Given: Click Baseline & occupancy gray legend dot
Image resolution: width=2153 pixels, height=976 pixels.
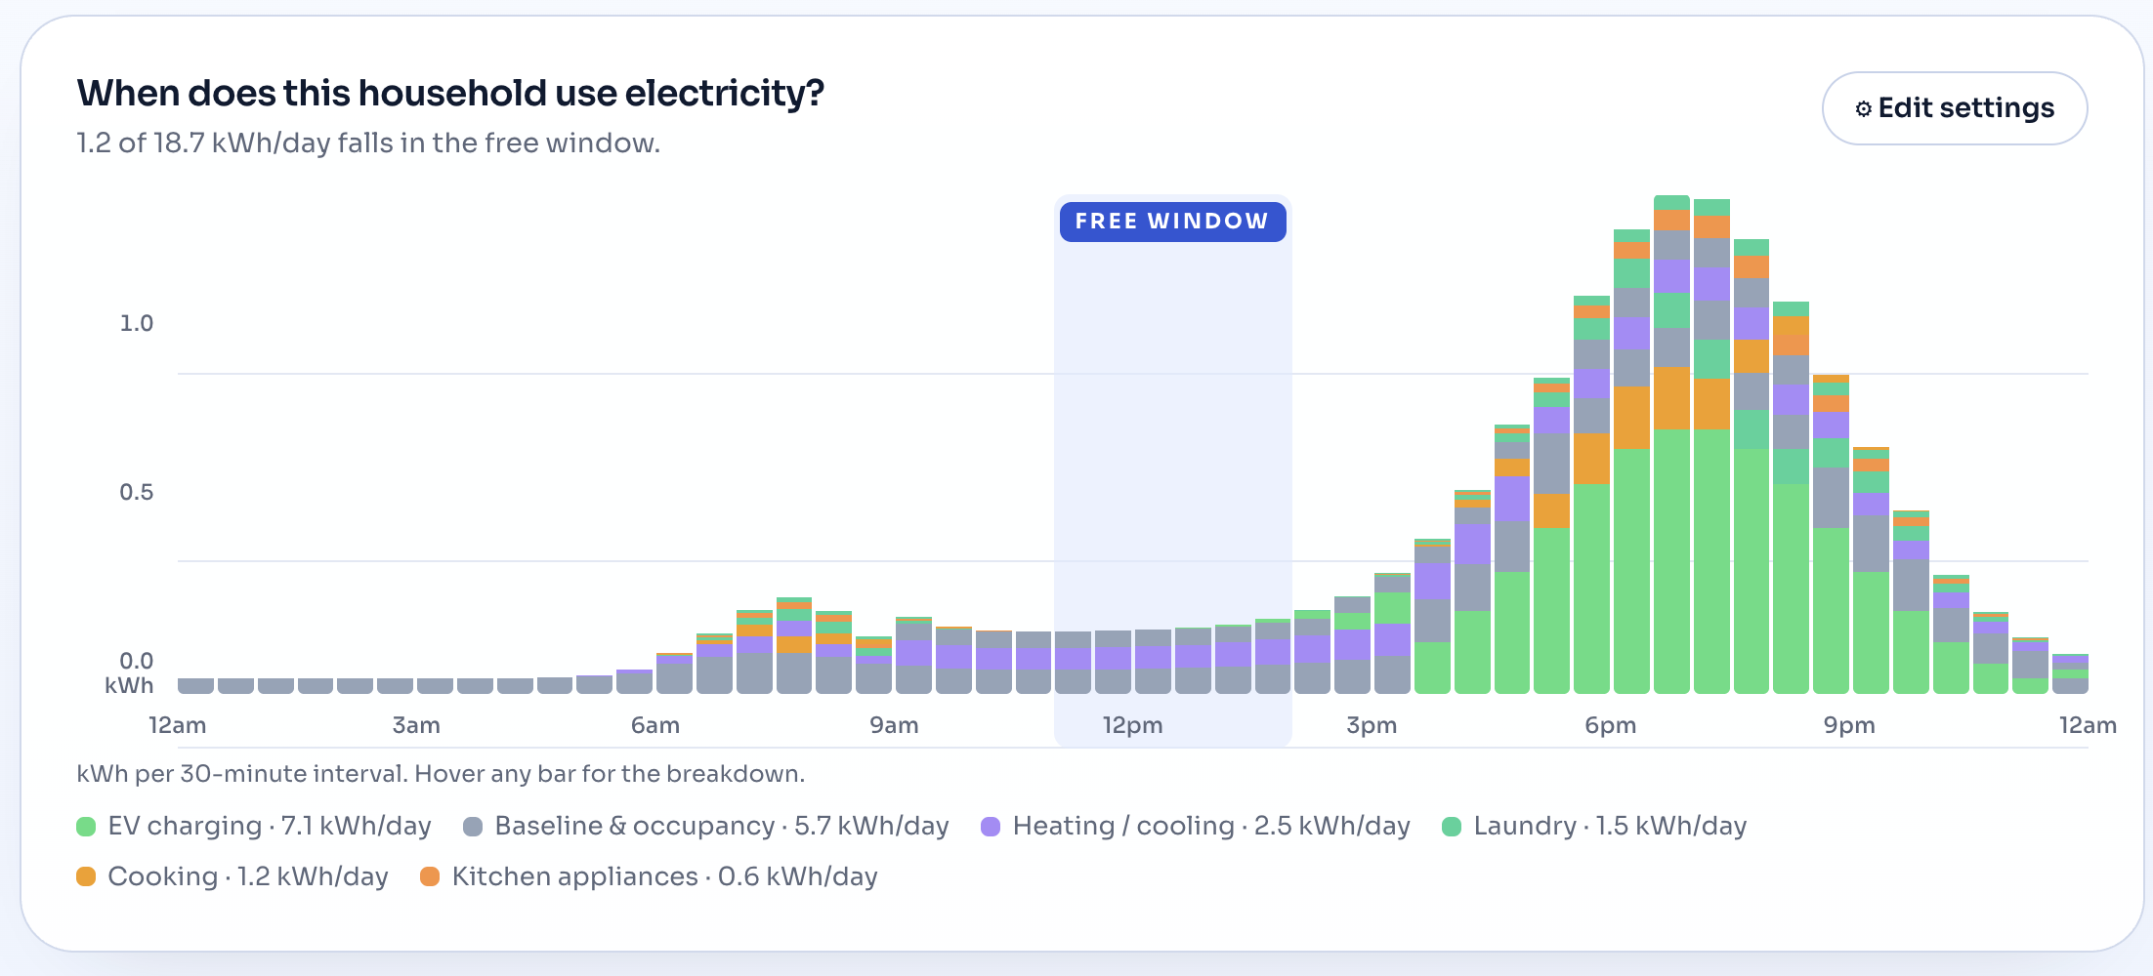Looking at the screenshot, I should [x=473, y=827].
